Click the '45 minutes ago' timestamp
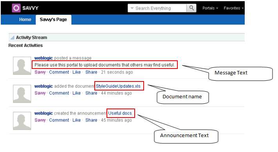Viewport: 278px width, 152px height. [x=116, y=120]
